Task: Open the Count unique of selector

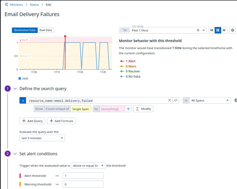Action: tap(57, 109)
